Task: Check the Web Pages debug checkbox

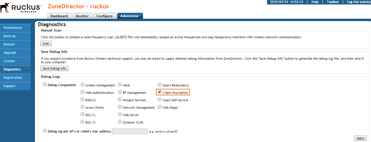Action: coord(160,107)
